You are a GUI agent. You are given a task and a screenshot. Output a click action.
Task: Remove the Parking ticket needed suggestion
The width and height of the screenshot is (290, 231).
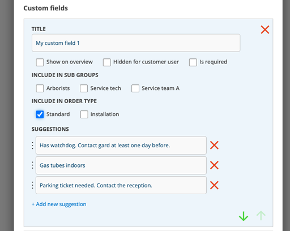pyautogui.click(x=214, y=185)
